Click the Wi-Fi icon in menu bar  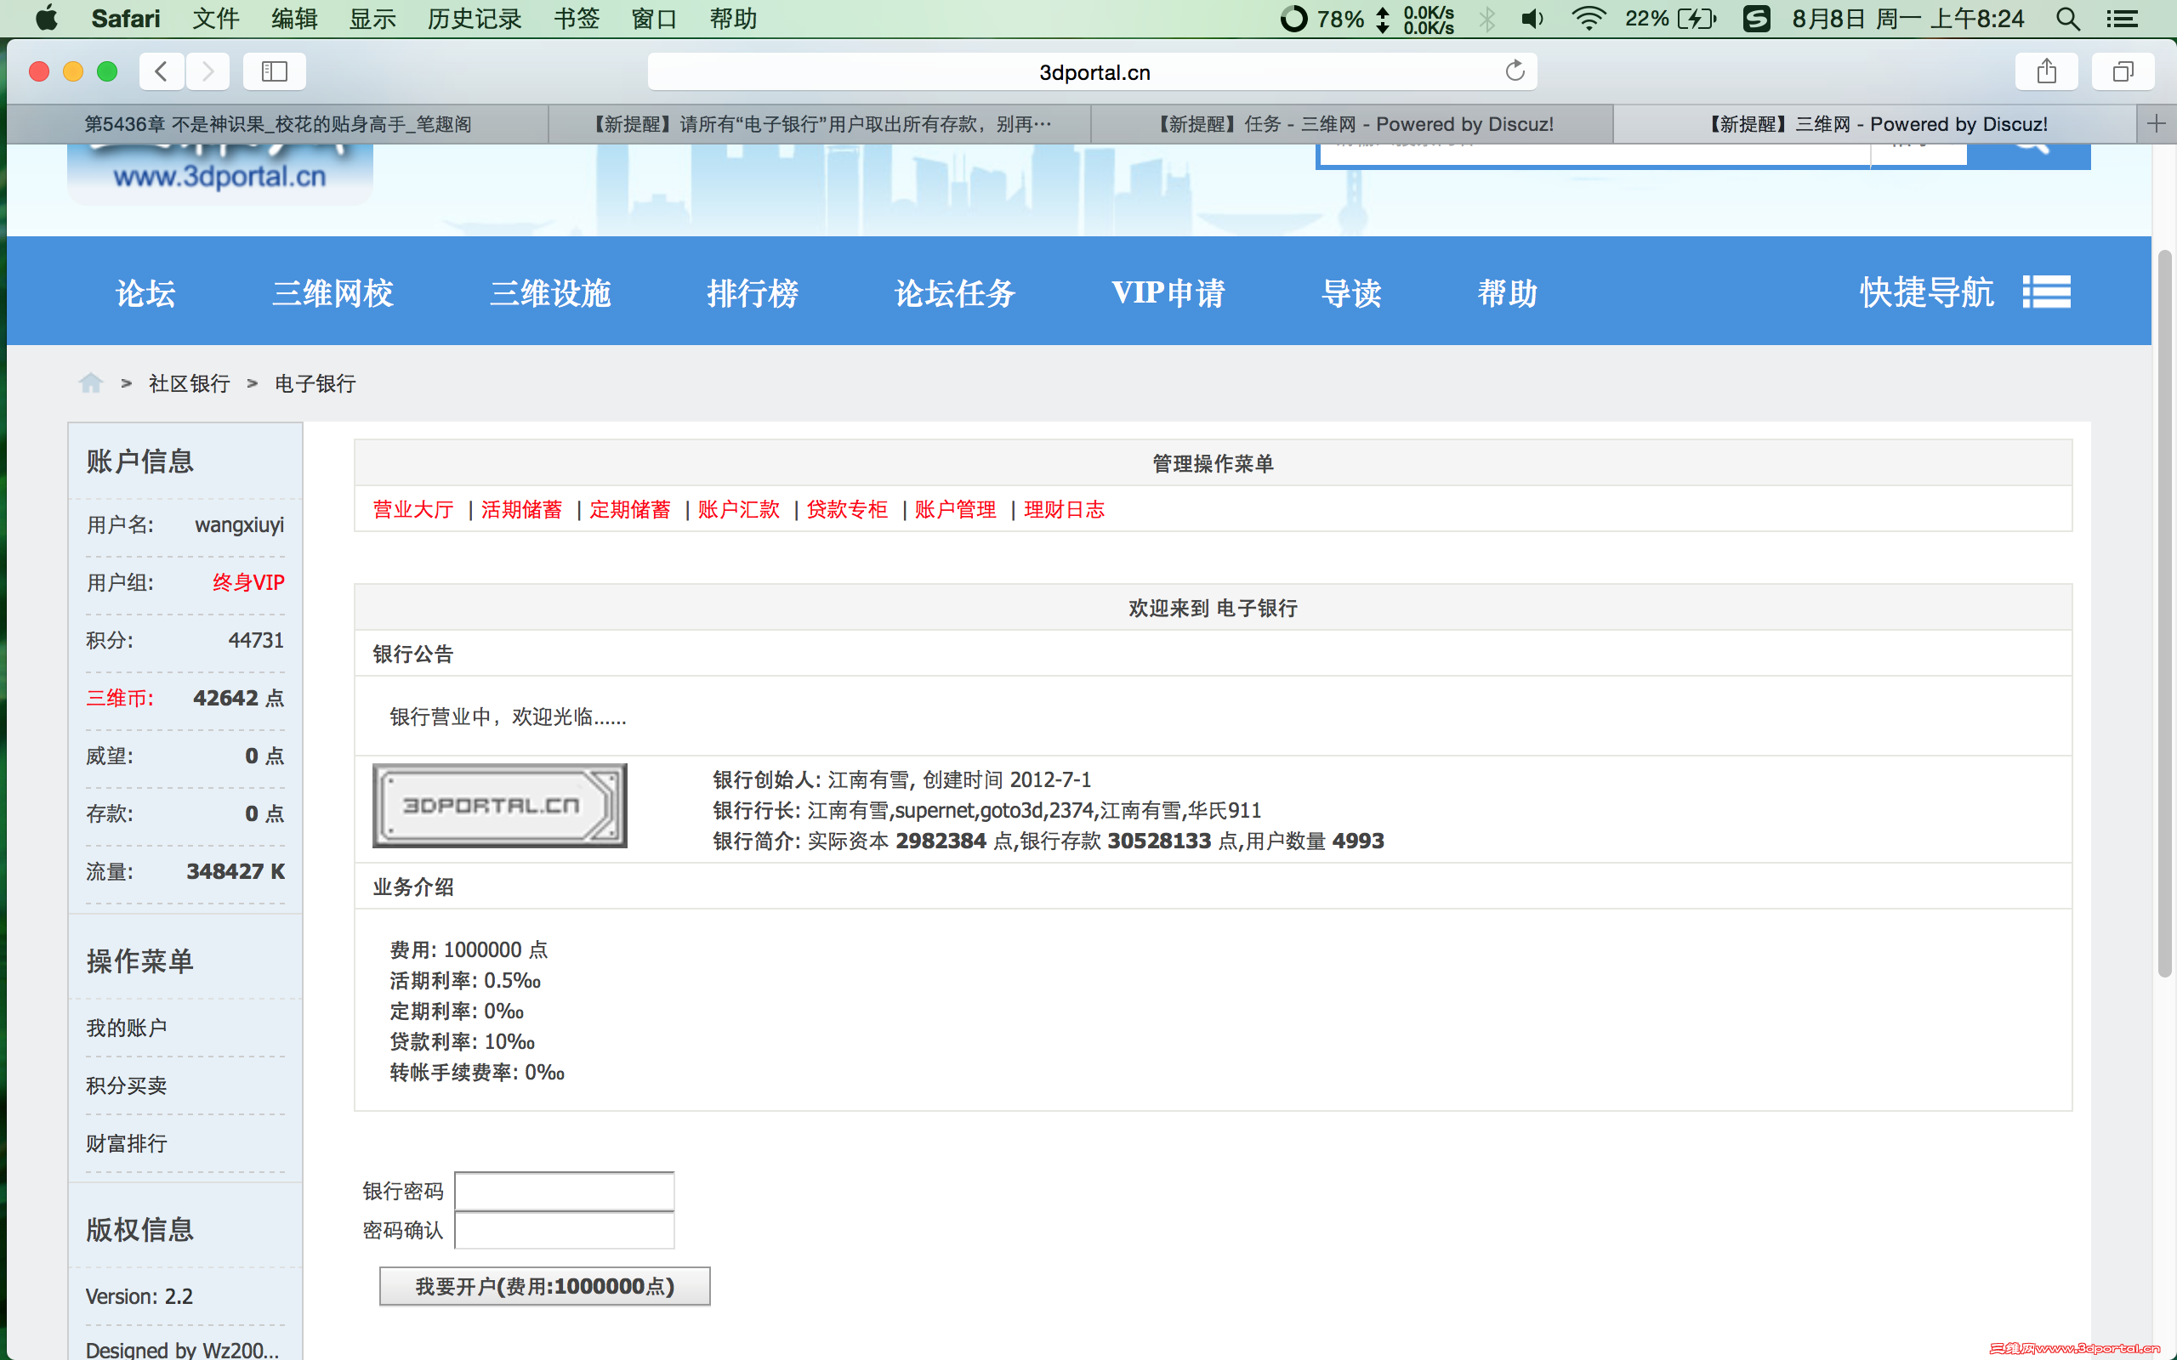click(x=1589, y=18)
